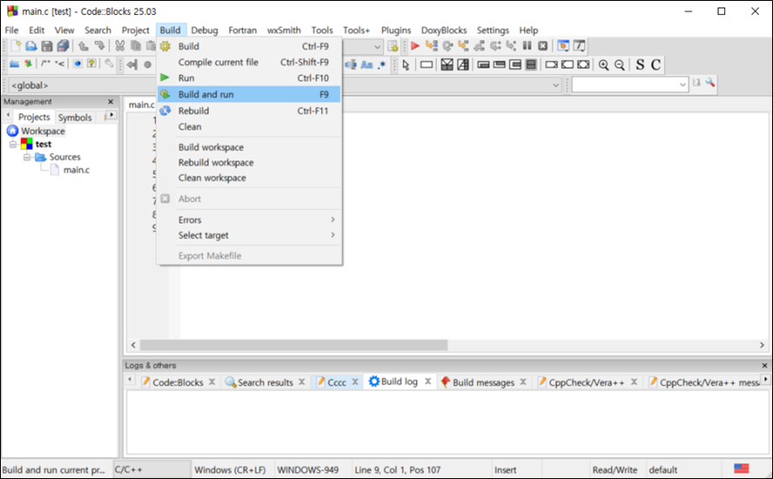
Task: Click the incremental search input field
Action: tap(625, 84)
